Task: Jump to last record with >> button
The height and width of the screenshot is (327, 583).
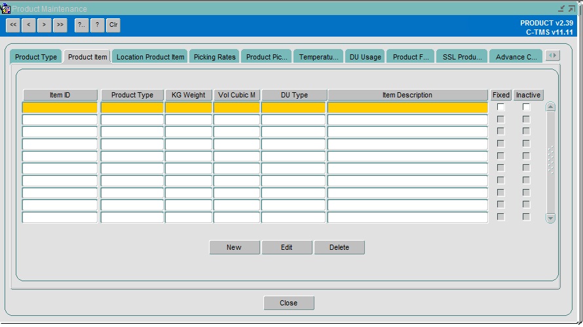Action: [x=60, y=25]
